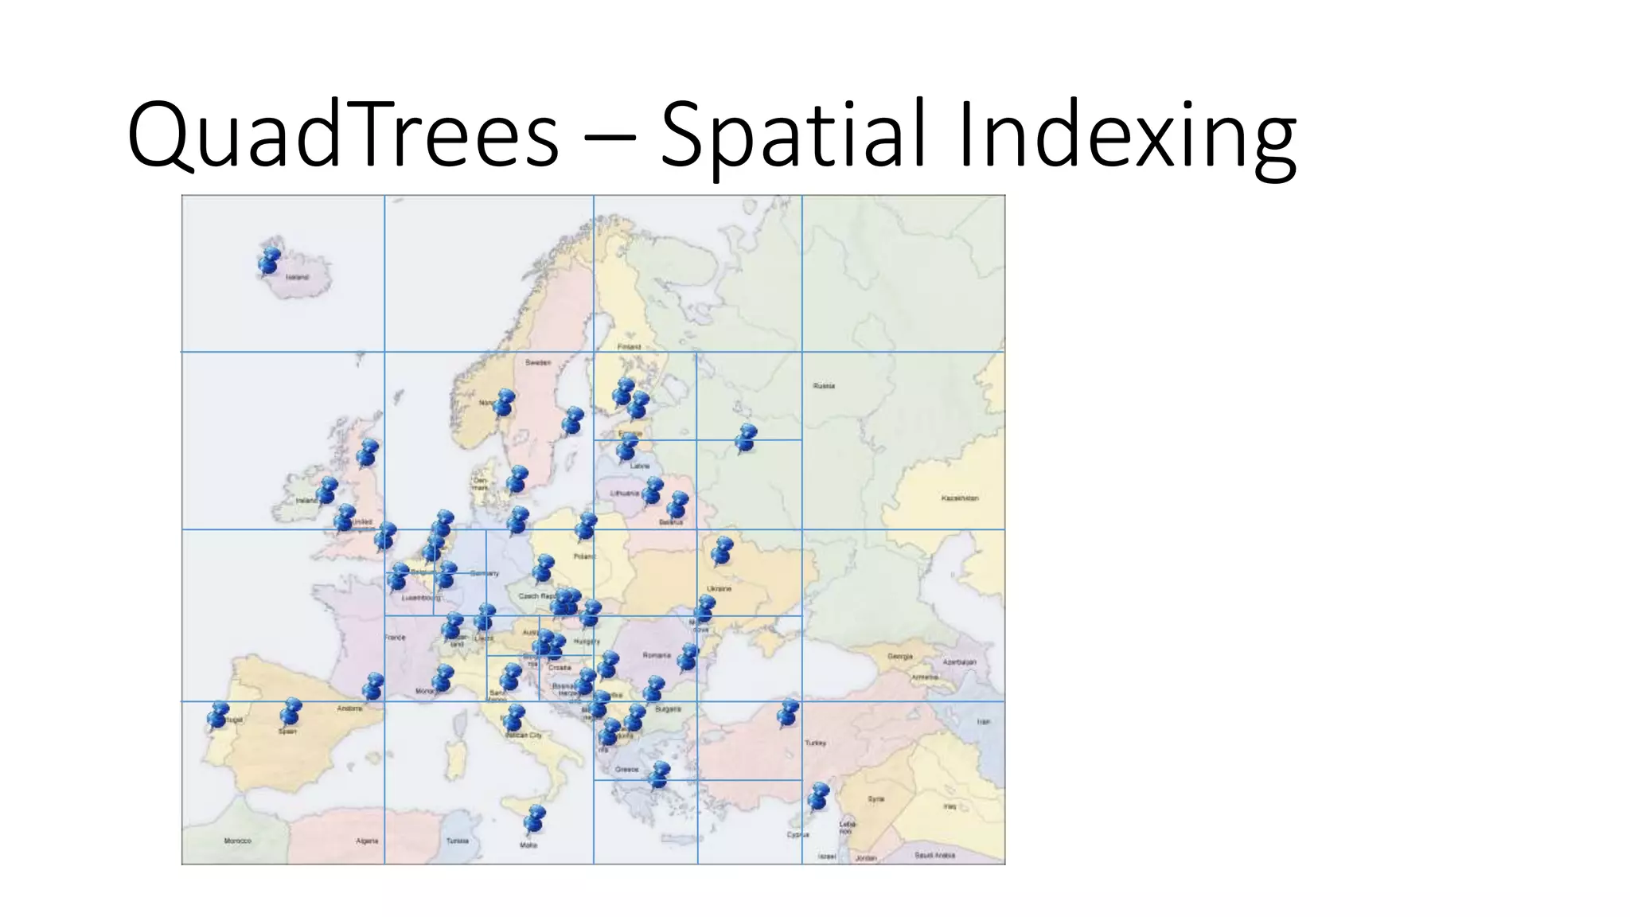Select the Algeria label
The width and height of the screenshot is (1630, 917).
coord(367,841)
